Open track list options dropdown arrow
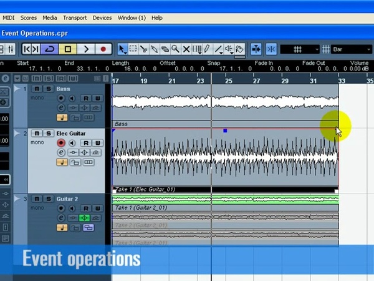Image resolution: width=374 pixels, height=281 pixels. (17, 79)
